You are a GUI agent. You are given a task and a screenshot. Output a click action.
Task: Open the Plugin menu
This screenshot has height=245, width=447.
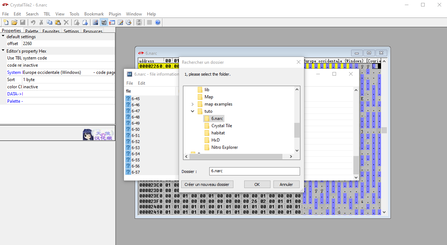click(x=115, y=14)
